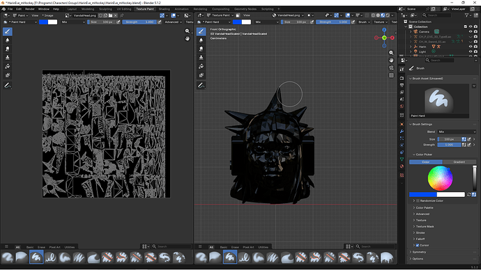
Task: Expand the Camera object in the outliner
Action: pos(411,31)
